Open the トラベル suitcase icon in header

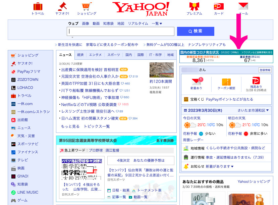(38, 6)
